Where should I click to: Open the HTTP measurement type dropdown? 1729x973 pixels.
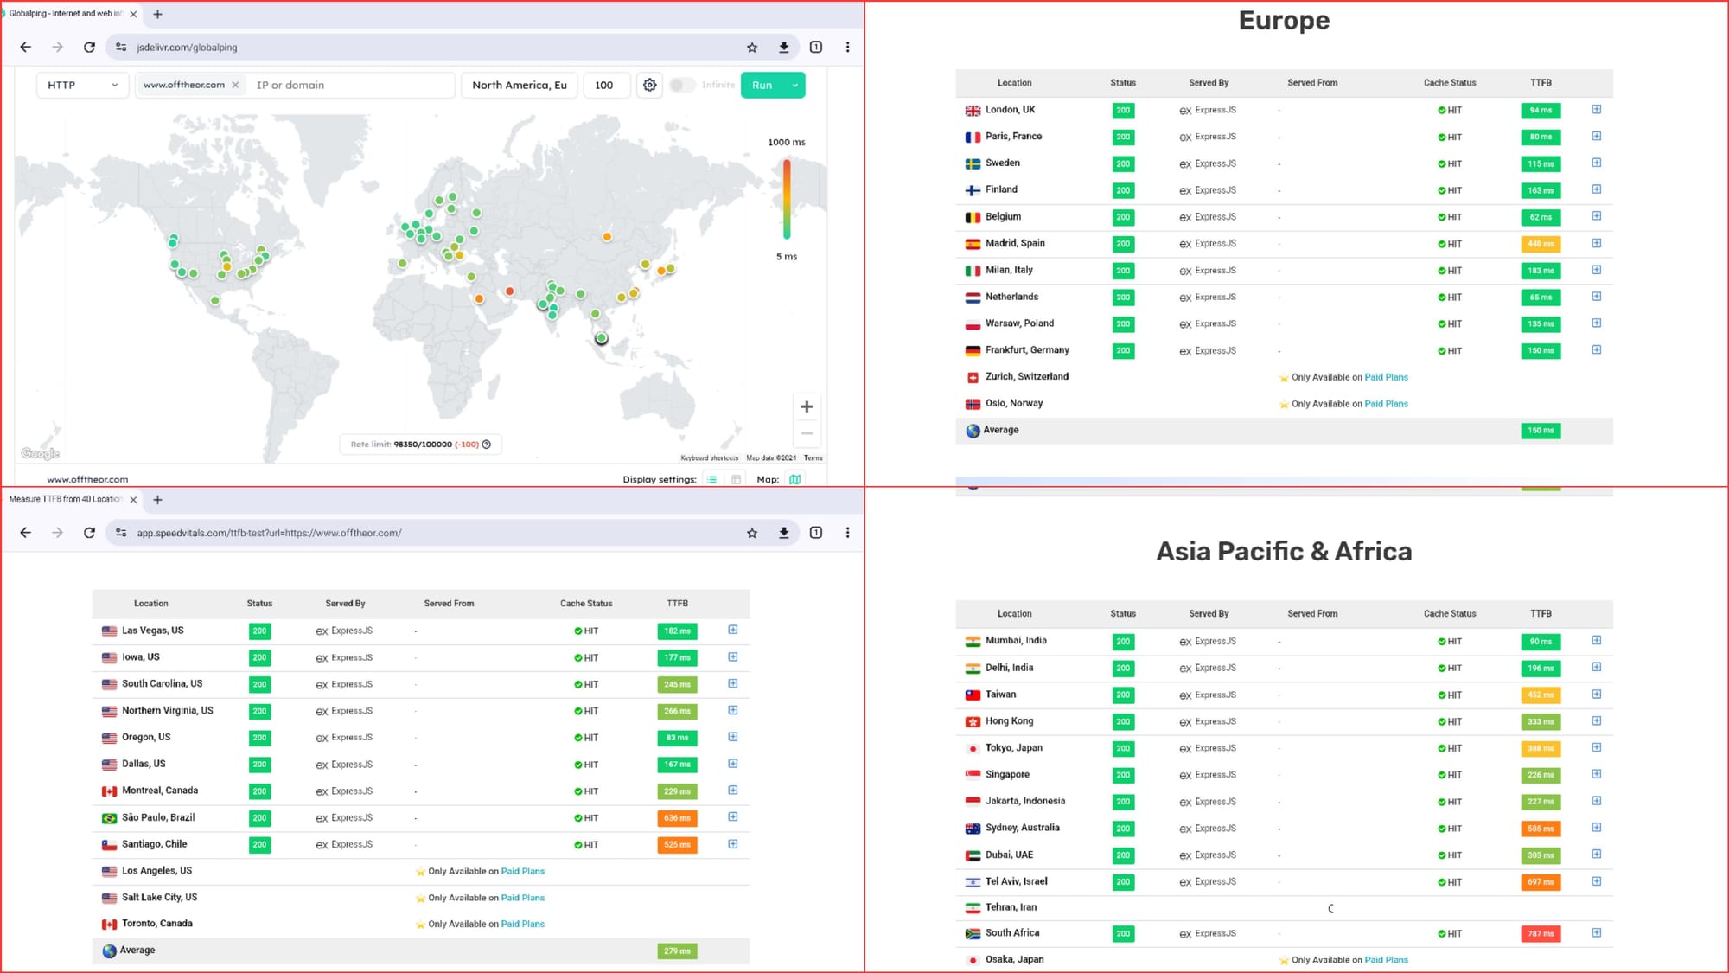[83, 85]
